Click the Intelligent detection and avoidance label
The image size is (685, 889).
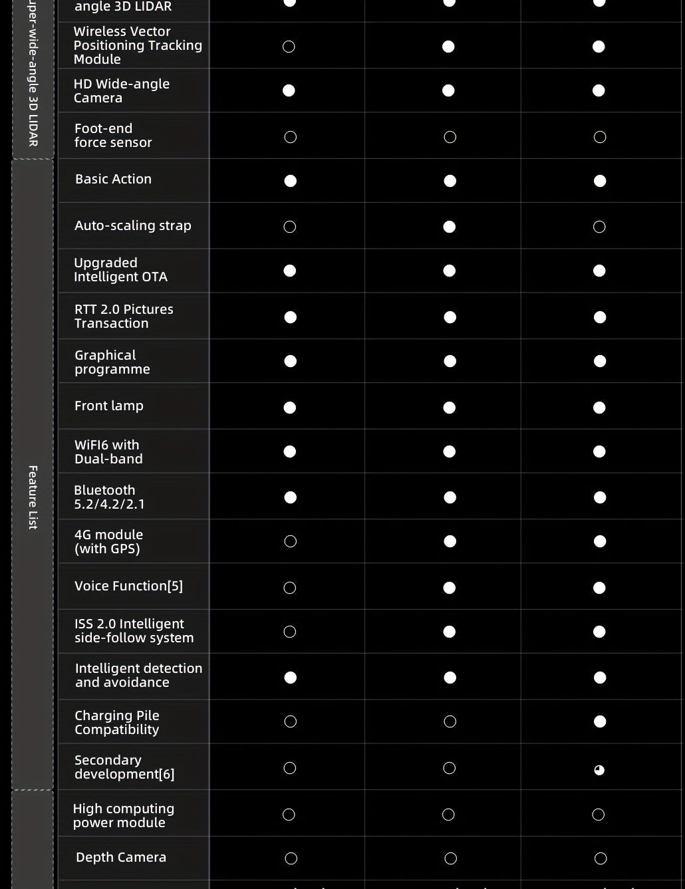[138, 676]
